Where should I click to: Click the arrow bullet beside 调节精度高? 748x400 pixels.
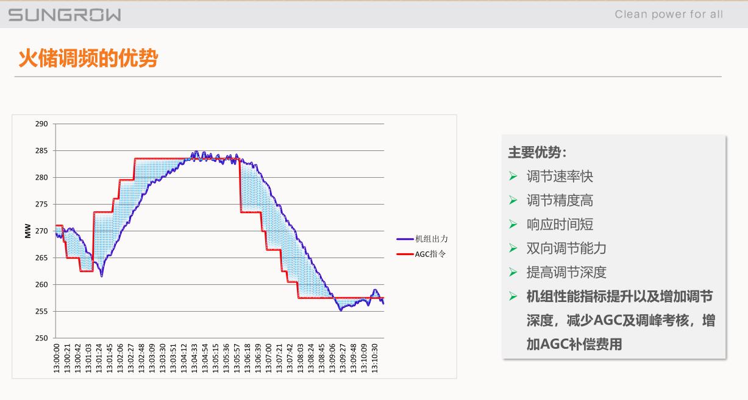tap(513, 200)
